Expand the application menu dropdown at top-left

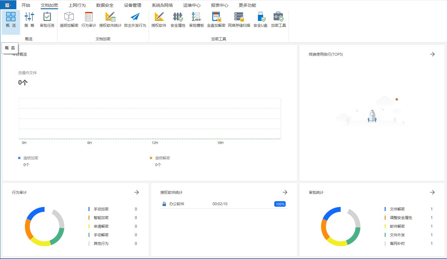[x=8, y=5]
